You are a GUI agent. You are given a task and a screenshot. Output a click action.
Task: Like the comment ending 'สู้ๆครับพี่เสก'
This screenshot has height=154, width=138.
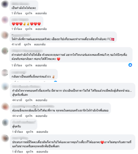coord(29,100)
